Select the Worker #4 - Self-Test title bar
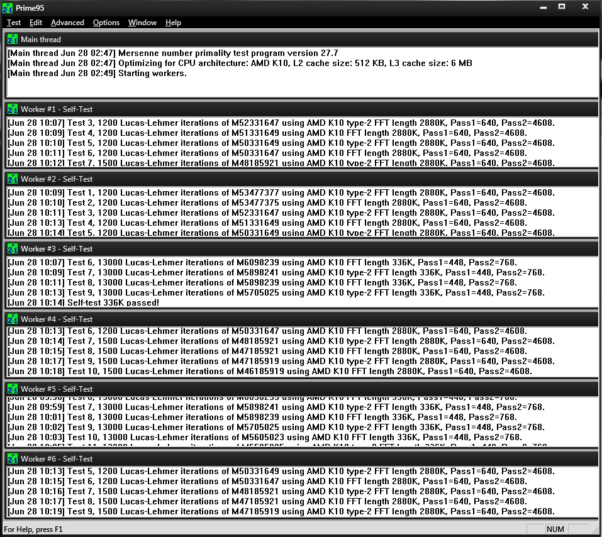This screenshot has width=602, height=537. point(301,319)
